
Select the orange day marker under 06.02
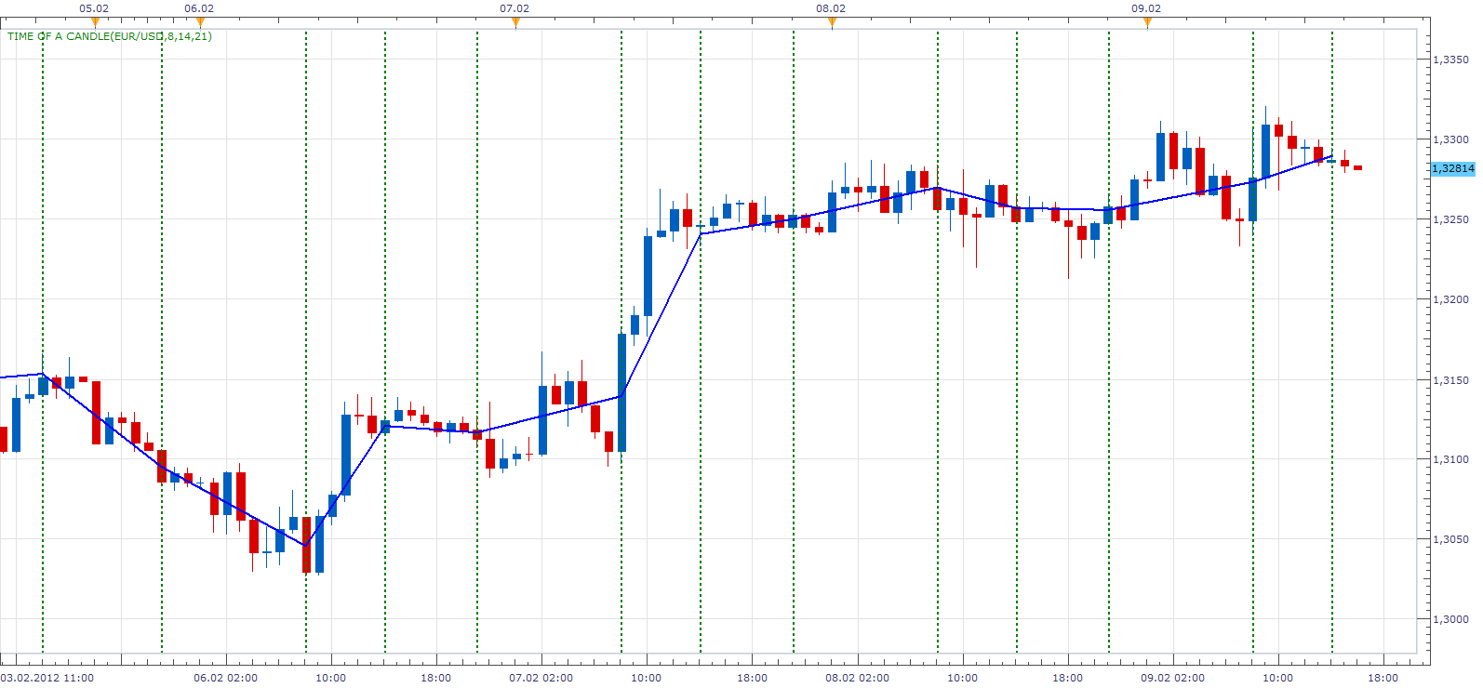(x=200, y=22)
